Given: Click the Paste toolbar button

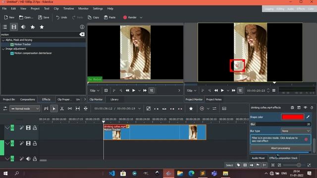Looking at the screenshot, I should click(109, 17).
